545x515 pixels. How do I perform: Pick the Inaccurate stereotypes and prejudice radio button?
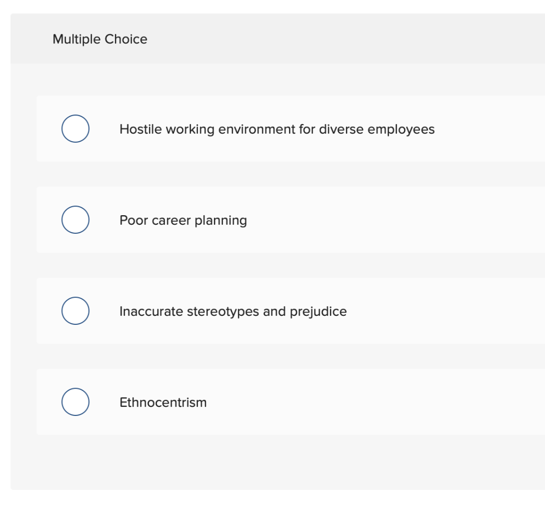coord(75,311)
